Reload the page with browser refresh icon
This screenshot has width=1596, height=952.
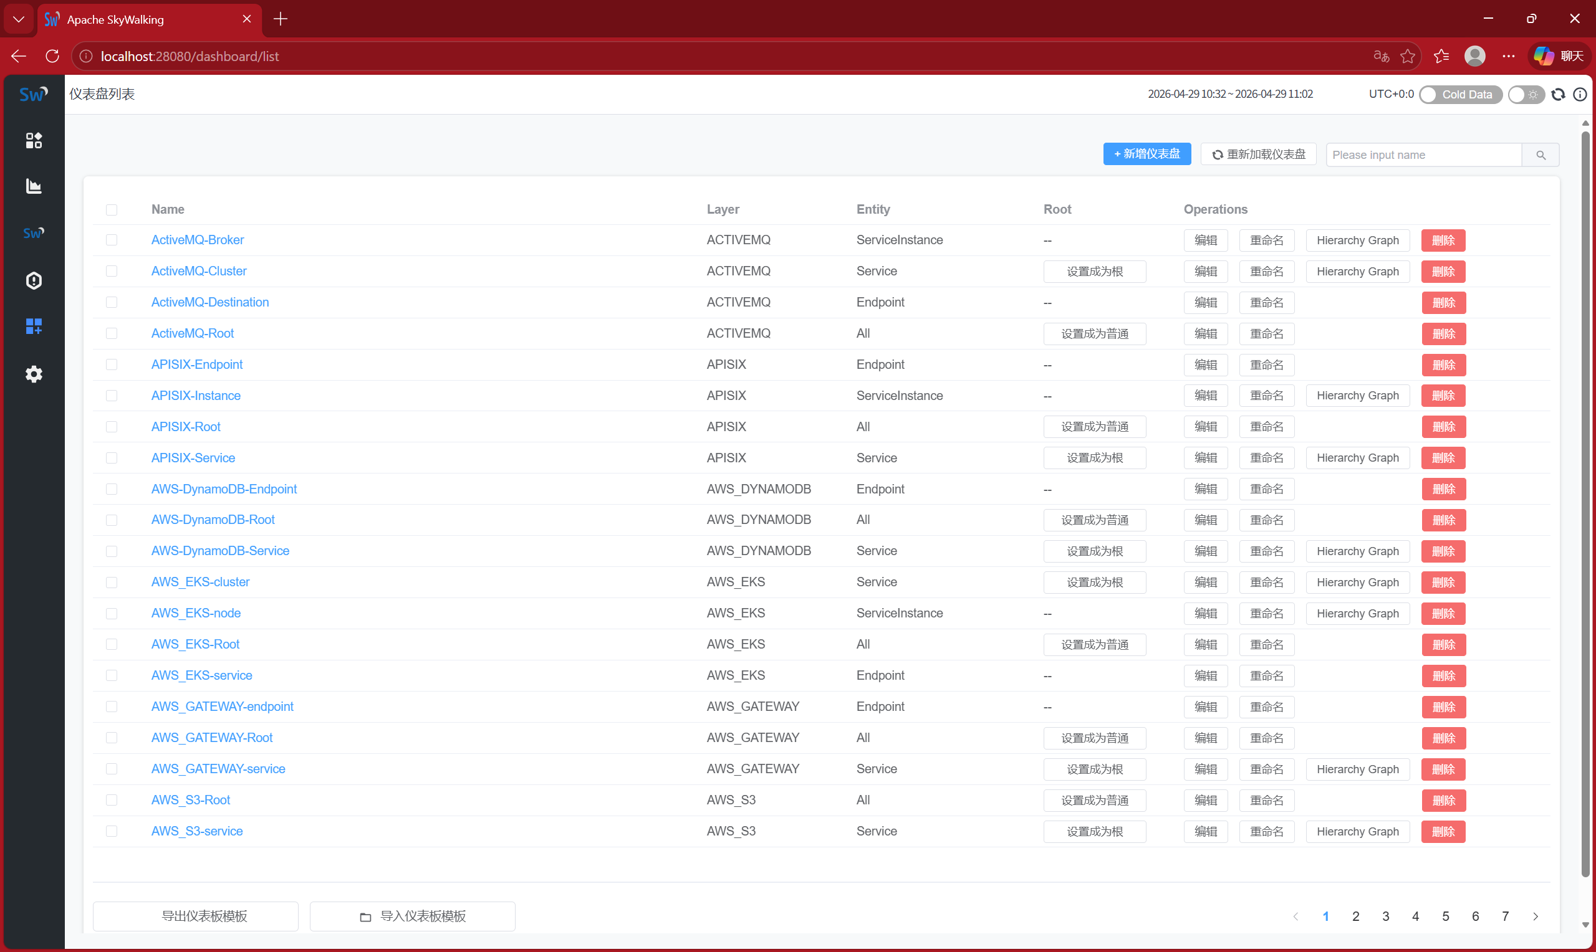coord(52,57)
